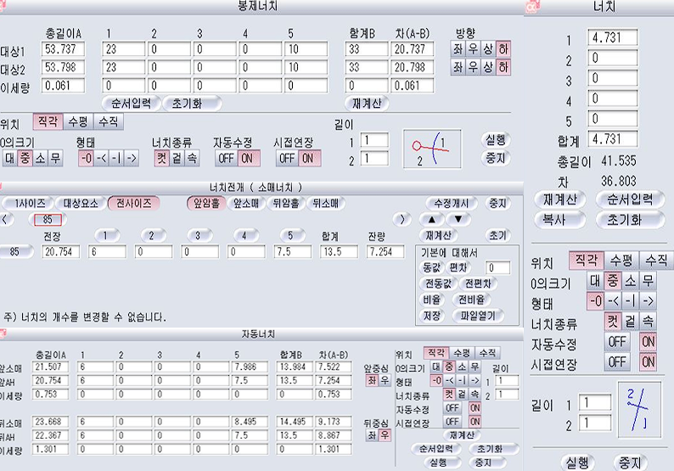Viewport: 674px width, 471px height.
Task: Turn 자동수정 OFF in 봉제너치 panel
Action: pyautogui.click(x=225, y=158)
